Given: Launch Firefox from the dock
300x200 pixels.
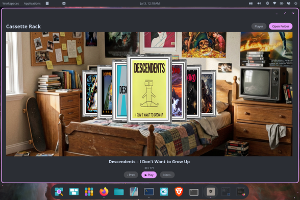Looking at the screenshot, I should (104, 191).
